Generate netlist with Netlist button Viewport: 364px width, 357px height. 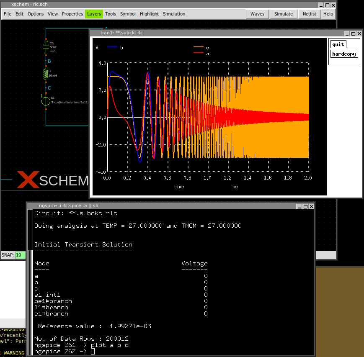click(310, 14)
